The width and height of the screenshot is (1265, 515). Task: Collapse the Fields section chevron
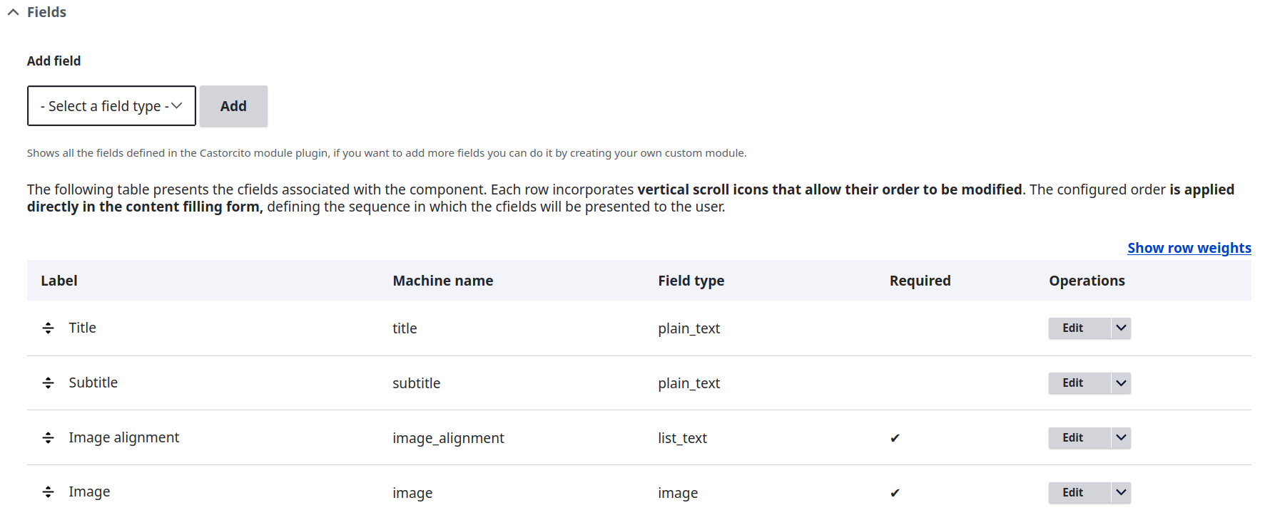pyautogui.click(x=13, y=12)
